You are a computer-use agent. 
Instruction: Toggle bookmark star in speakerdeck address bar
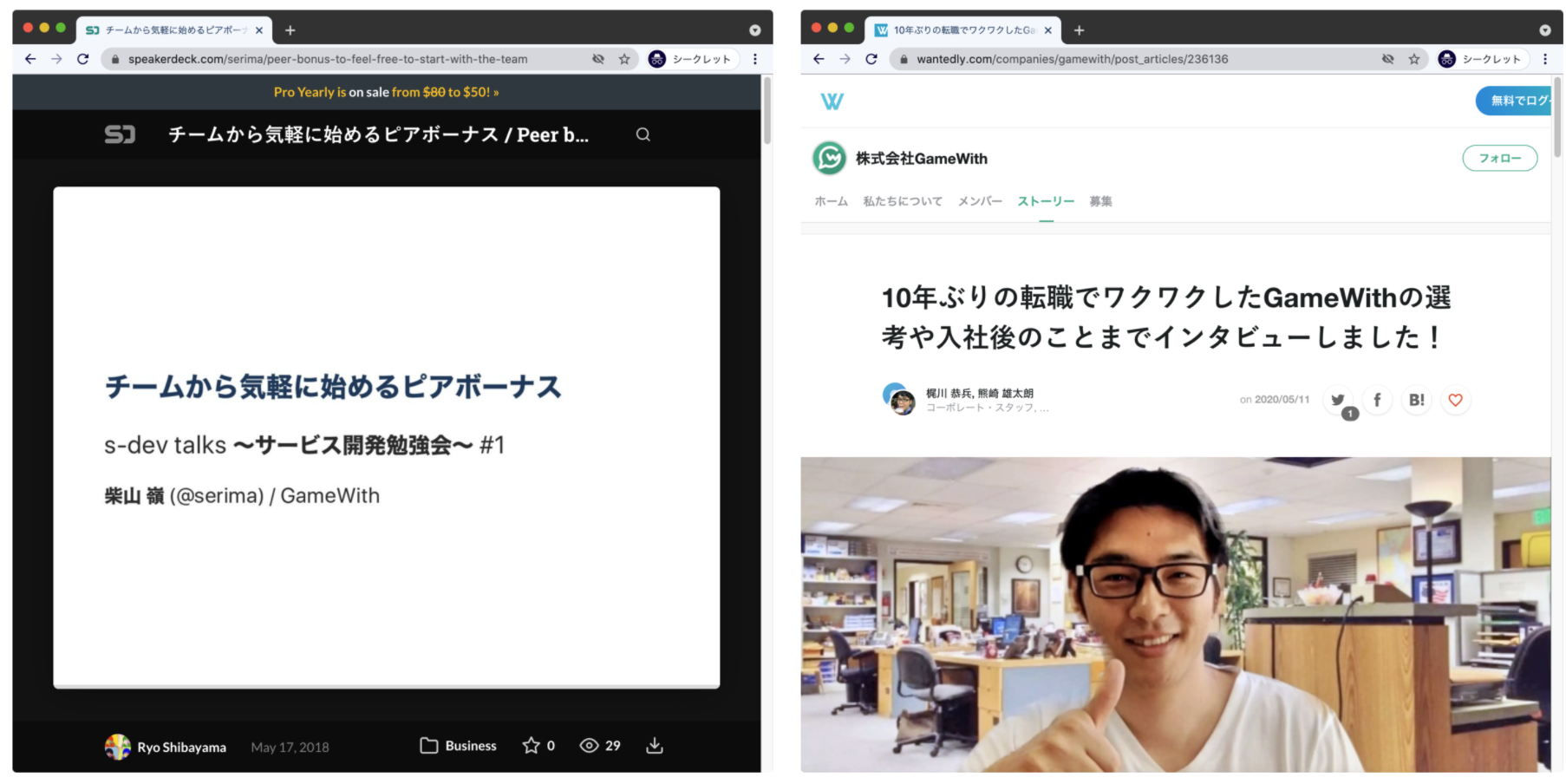624,59
